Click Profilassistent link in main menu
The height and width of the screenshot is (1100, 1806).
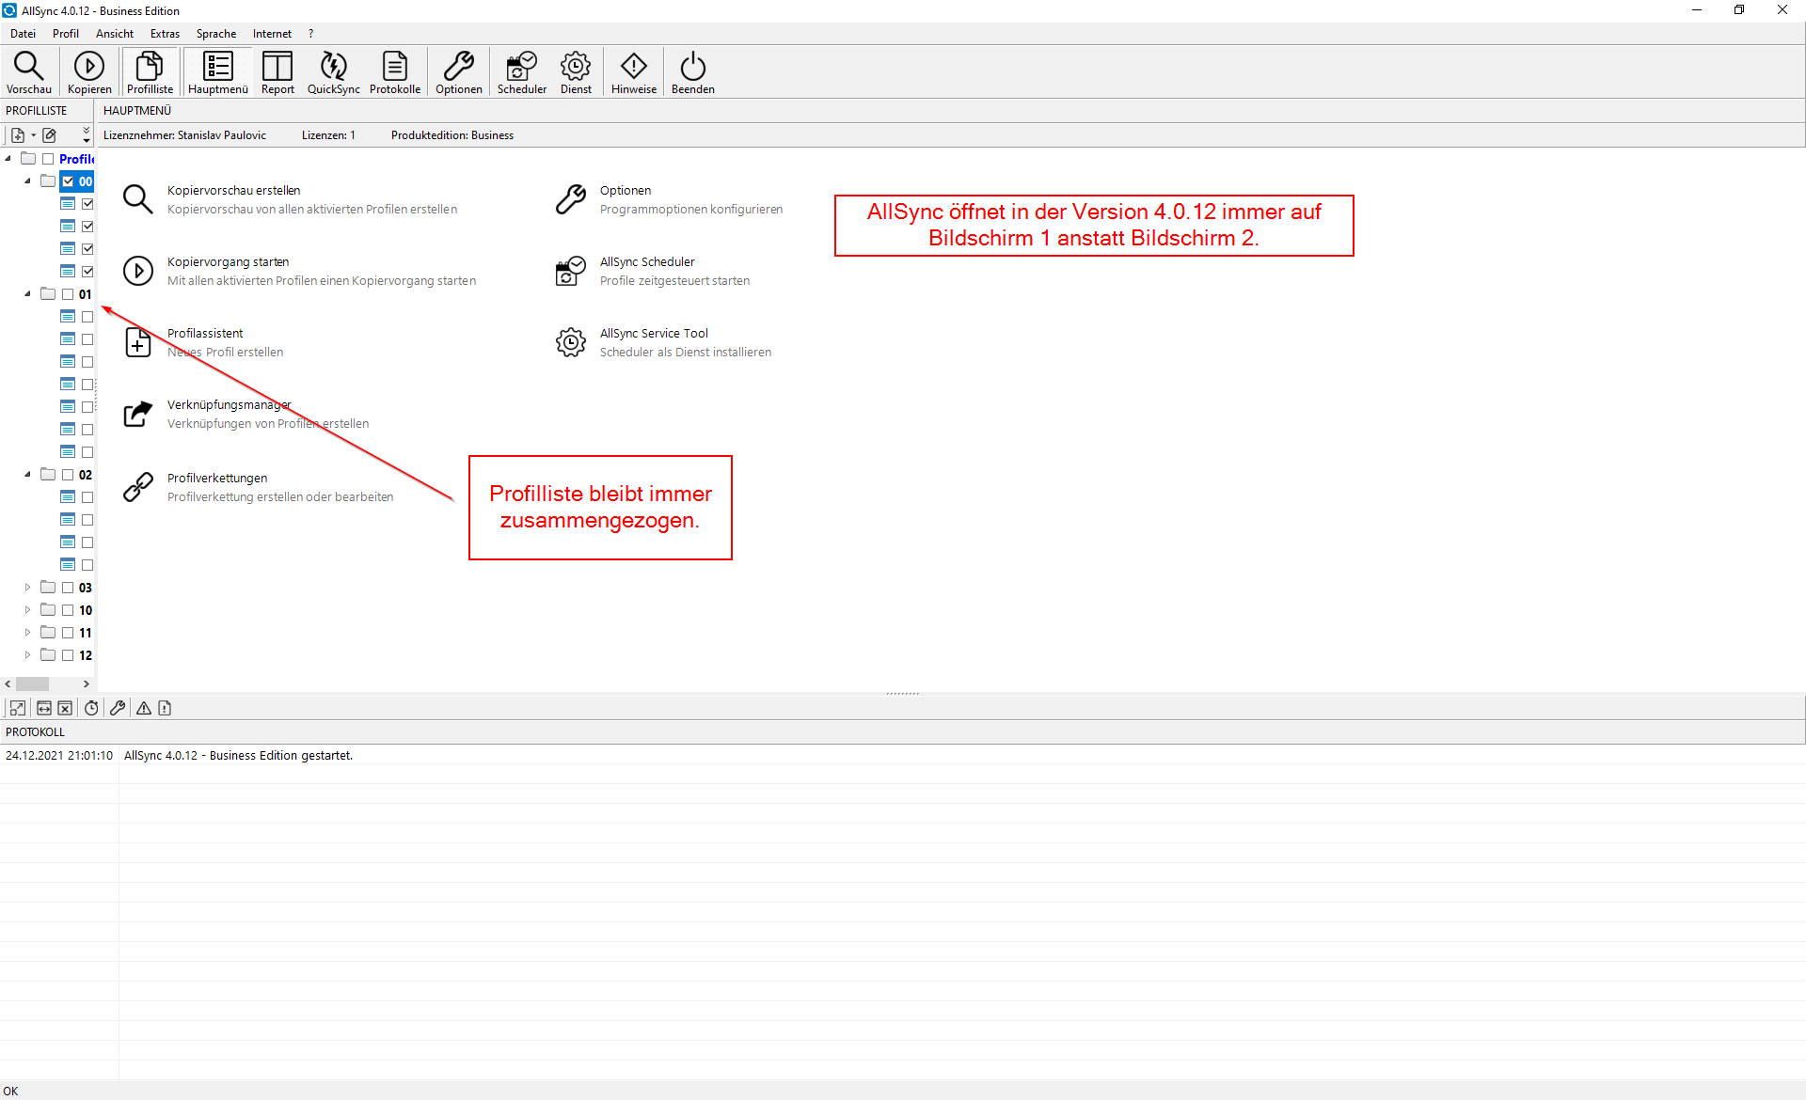click(x=205, y=334)
